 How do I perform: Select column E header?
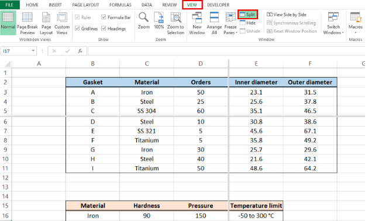256,64
